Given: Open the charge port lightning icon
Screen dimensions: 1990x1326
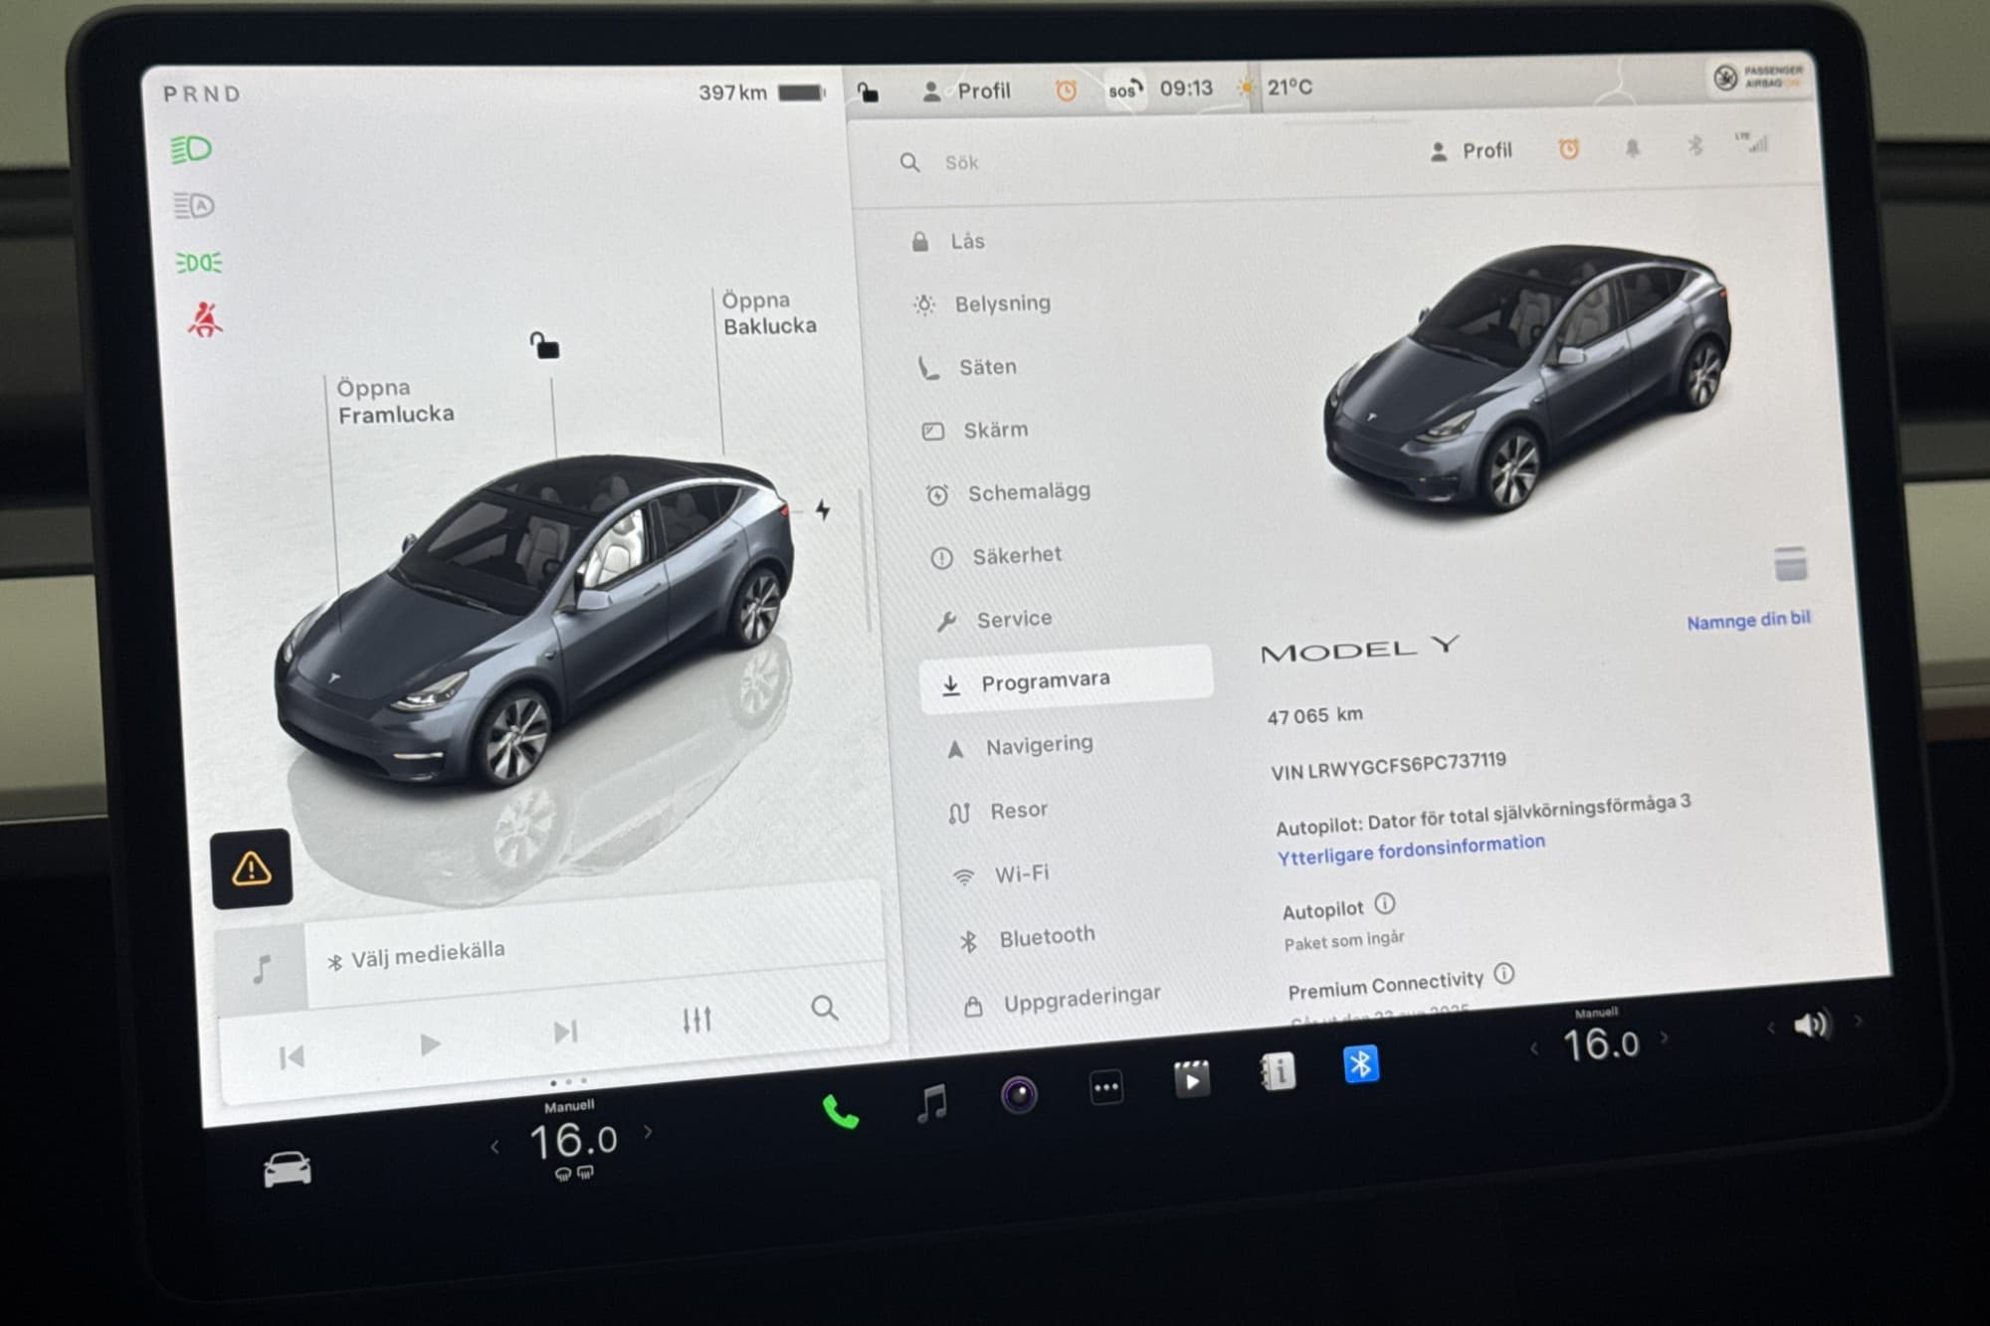Looking at the screenshot, I should tap(823, 510).
